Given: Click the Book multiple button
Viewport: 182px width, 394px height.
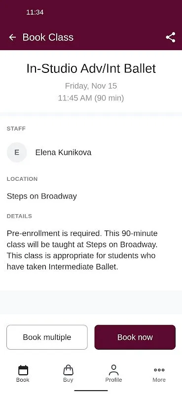Looking at the screenshot, I should point(47,337).
